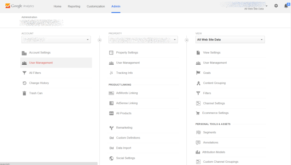
Task: Click the View Settings document icon
Action: coord(198,53)
